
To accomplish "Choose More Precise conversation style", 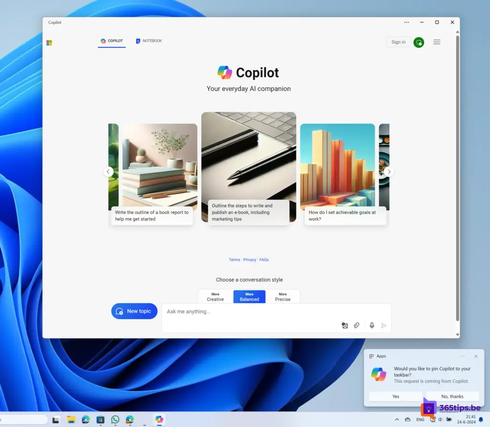I will pyautogui.click(x=283, y=297).
